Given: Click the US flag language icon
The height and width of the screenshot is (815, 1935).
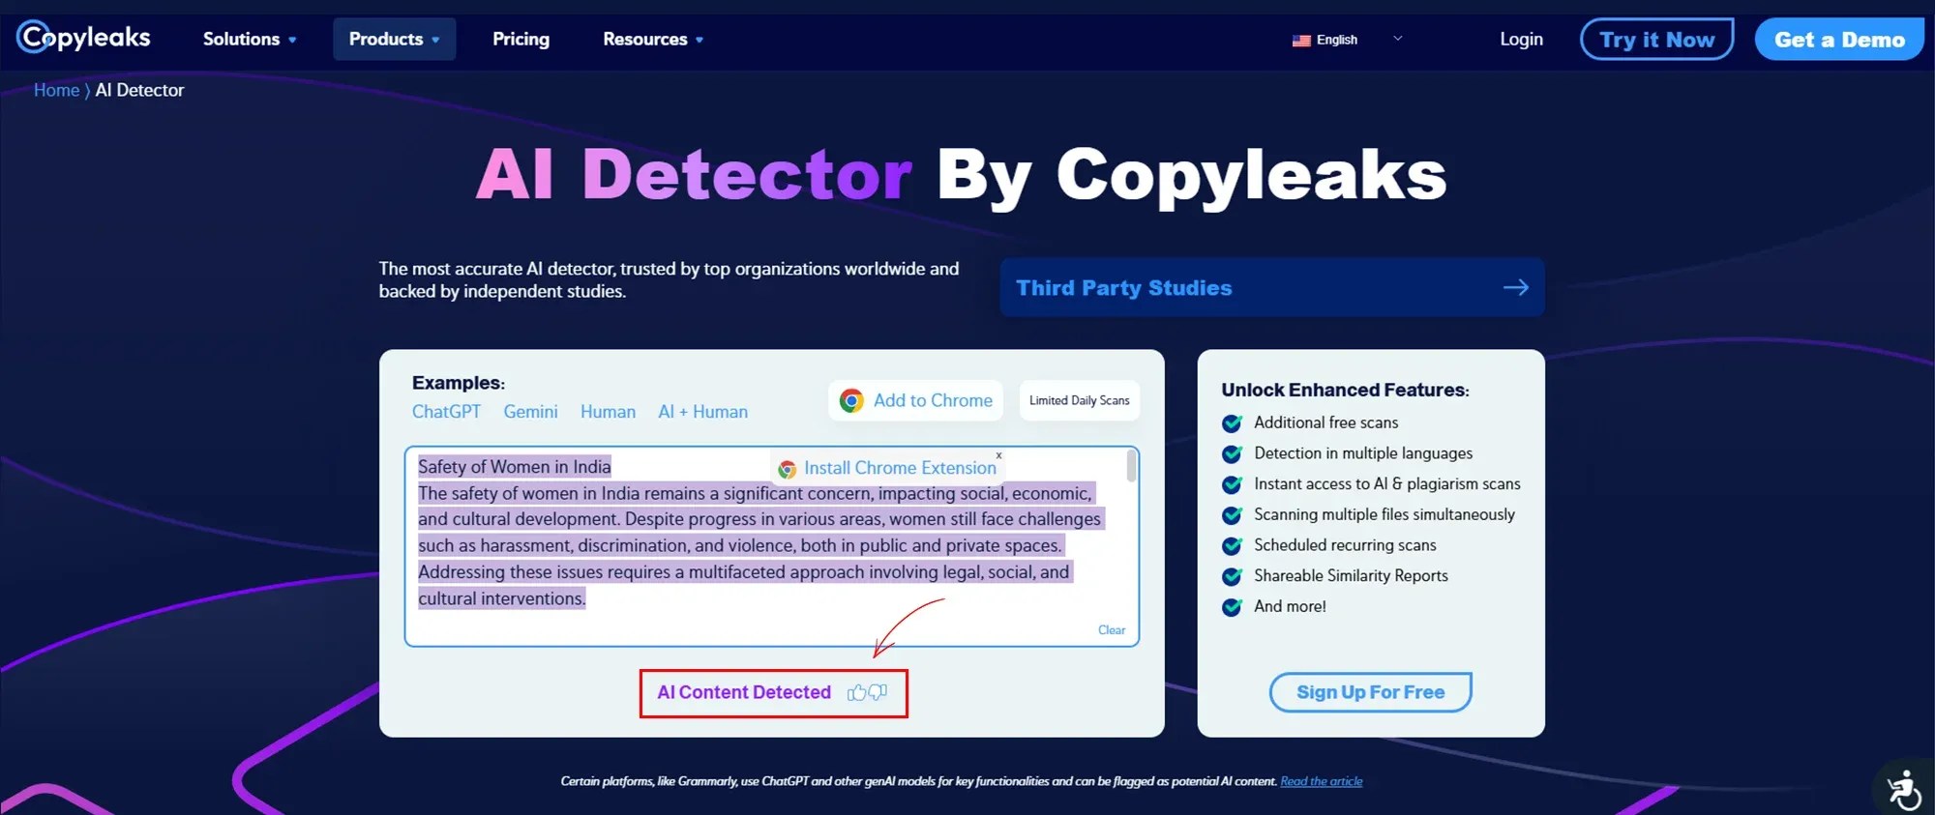Looking at the screenshot, I should click(1301, 41).
